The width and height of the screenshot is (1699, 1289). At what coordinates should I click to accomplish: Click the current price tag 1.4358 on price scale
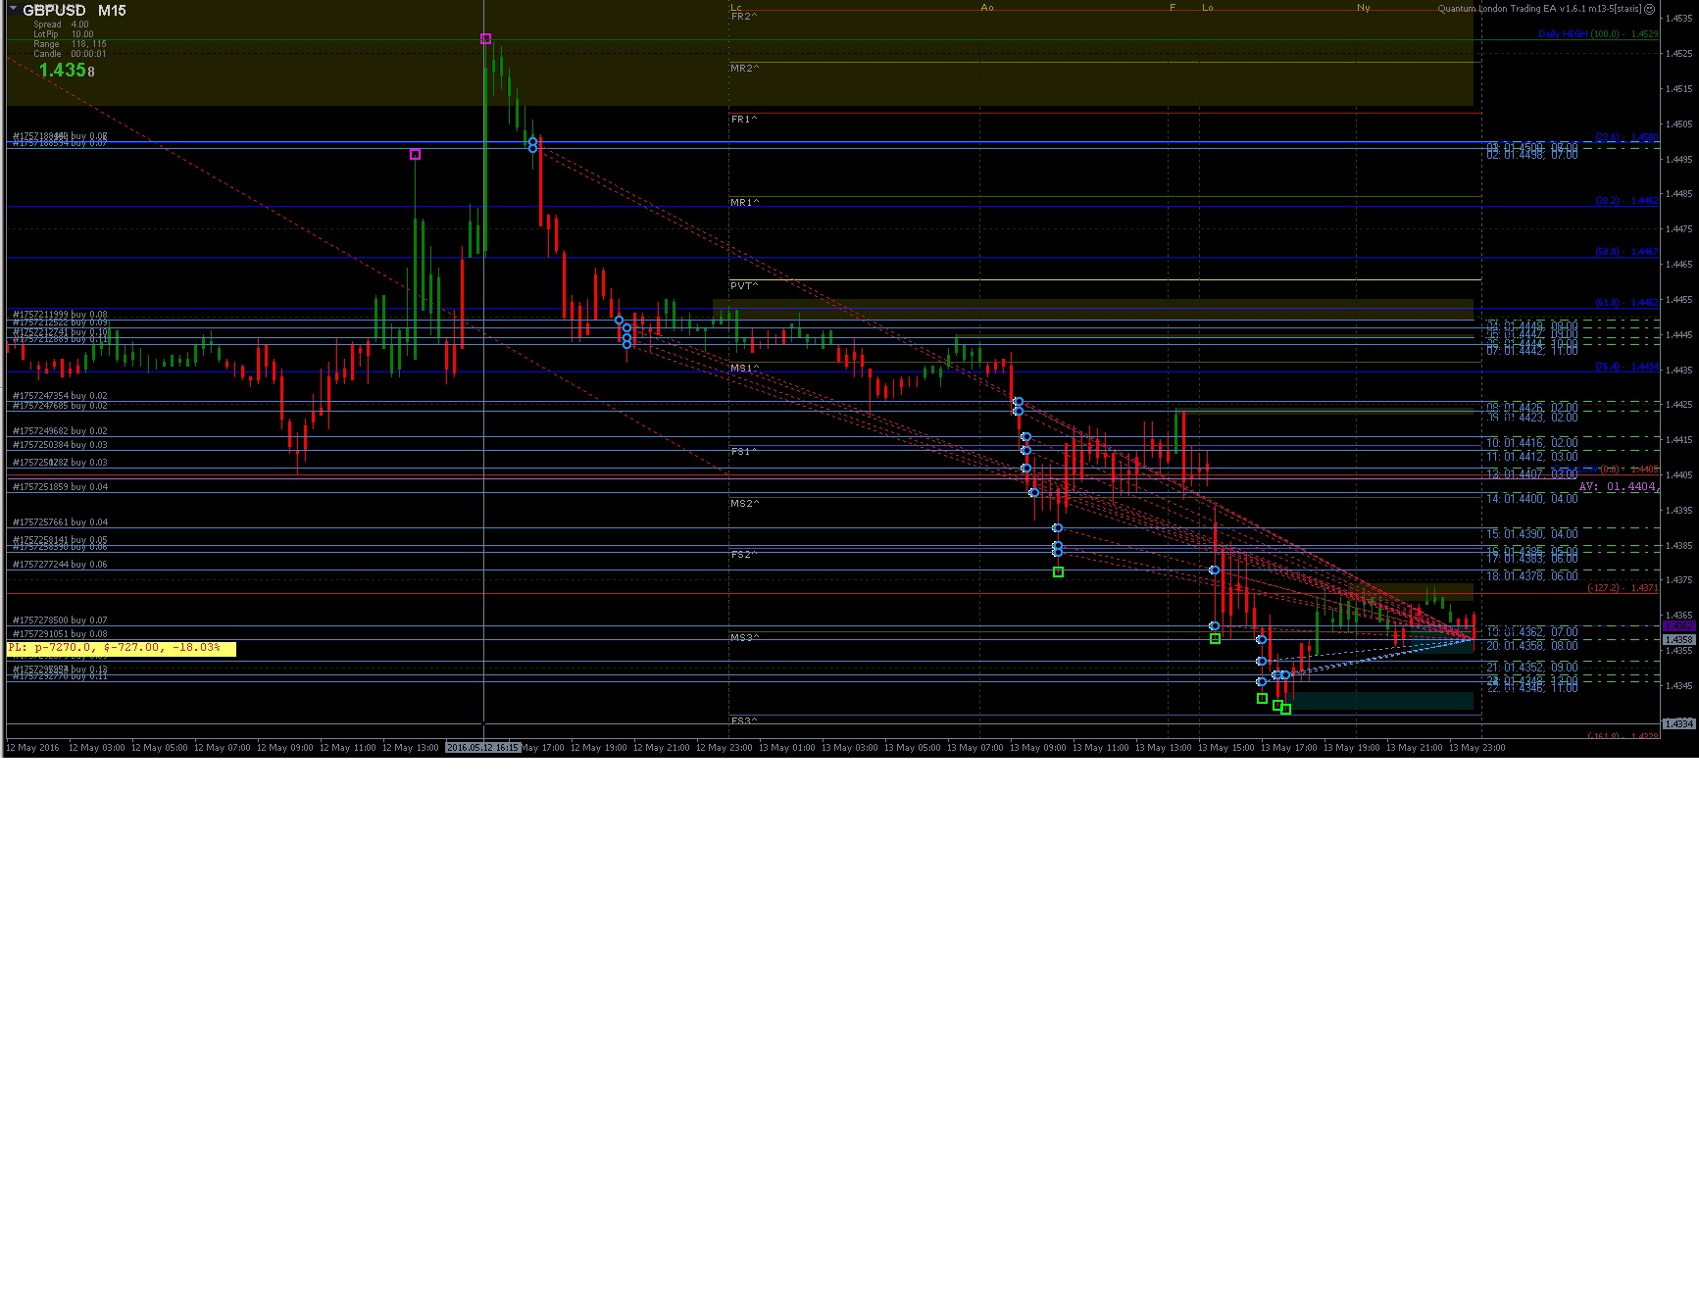tap(1678, 640)
